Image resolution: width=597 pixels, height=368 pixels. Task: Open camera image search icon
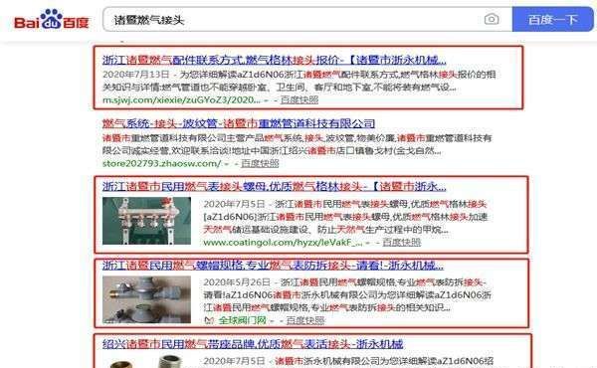492,19
